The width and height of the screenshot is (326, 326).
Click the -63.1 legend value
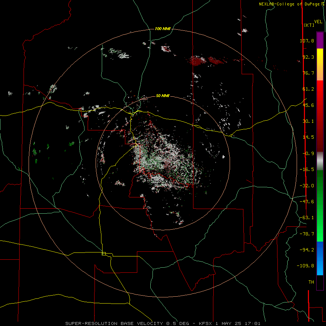click(x=307, y=218)
